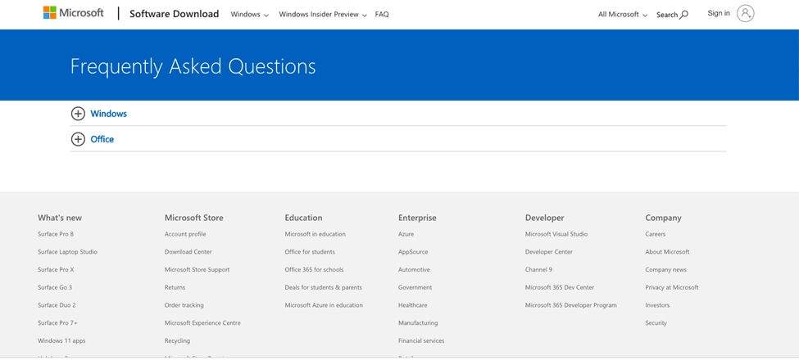
Task: Click the What's new footer heading
Action: [x=60, y=218]
